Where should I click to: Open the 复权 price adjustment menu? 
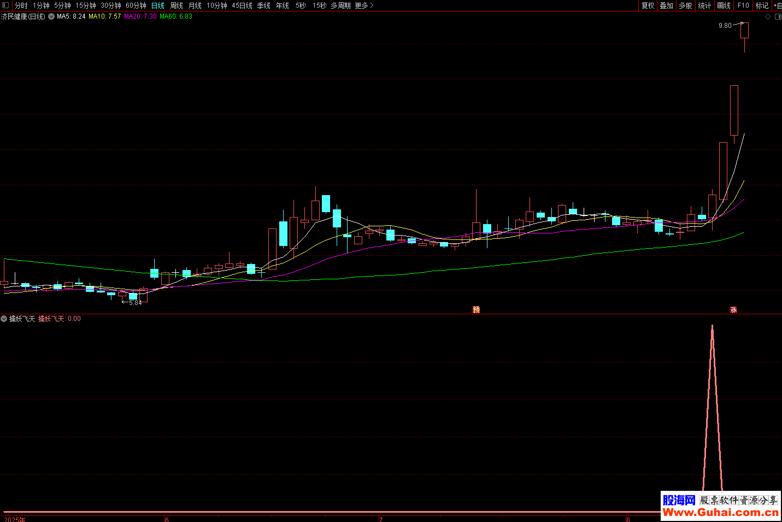tap(648, 5)
